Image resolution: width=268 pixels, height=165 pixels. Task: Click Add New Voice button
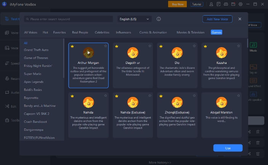pyautogui.click(x=217, y=19)
